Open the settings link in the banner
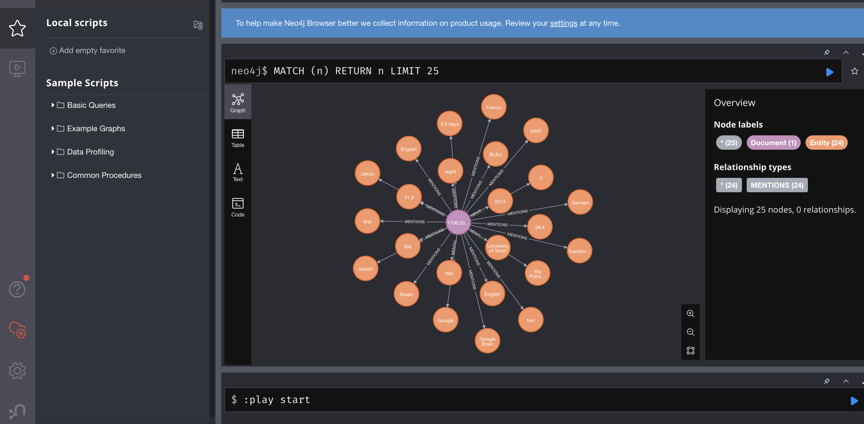Screen dimensions: 864x424 point(563,23)
